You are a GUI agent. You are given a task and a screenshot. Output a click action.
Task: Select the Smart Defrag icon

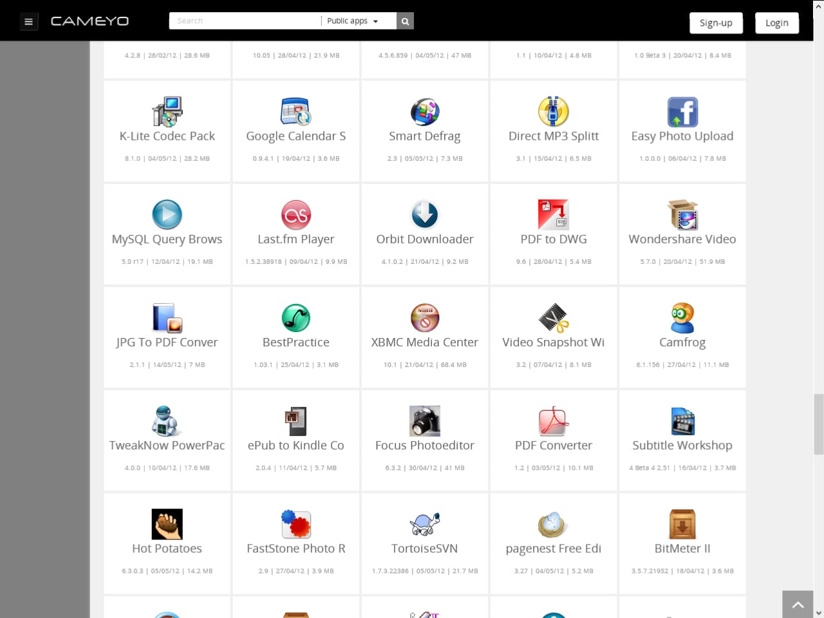pos(425,112)
